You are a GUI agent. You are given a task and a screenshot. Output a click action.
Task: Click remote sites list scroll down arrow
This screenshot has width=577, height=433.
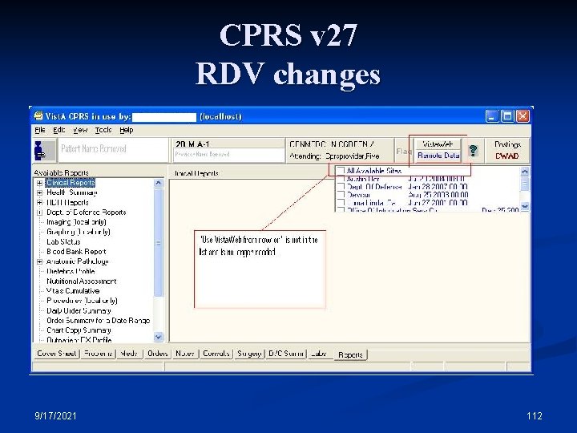click(525, 207)
